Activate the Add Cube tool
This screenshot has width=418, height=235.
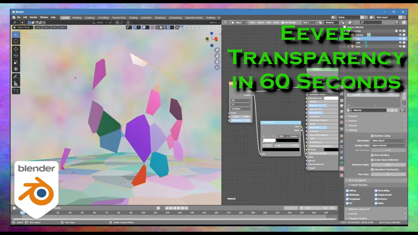tap(16, 91)
